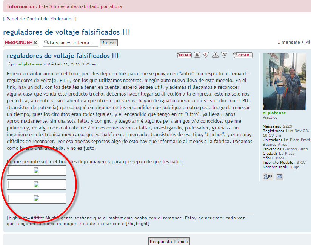Click the email envelope icon in profile
Image resolution: width=311 pixels, height=245 pixels.
coord(279,176)
